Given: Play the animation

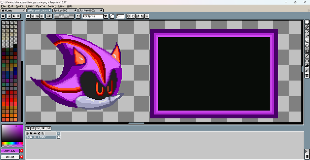Looking at the screenshot, I should [38, 128].
